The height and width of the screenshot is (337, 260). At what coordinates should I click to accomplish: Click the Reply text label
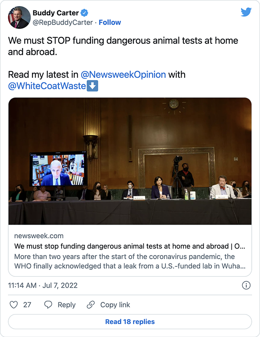[66, 305]
